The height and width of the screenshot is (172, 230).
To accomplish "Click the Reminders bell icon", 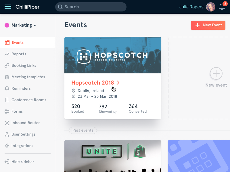I will [x=7, y=88].
